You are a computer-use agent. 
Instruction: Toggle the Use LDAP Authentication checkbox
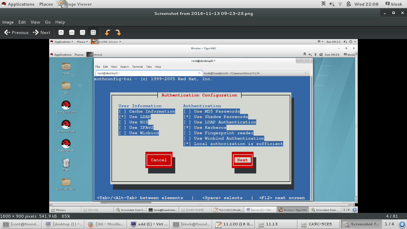pyautogui.click(x=187, y=122)
